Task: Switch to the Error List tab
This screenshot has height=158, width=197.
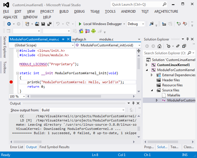Action: pyautogui.click(x=17, y=147)
